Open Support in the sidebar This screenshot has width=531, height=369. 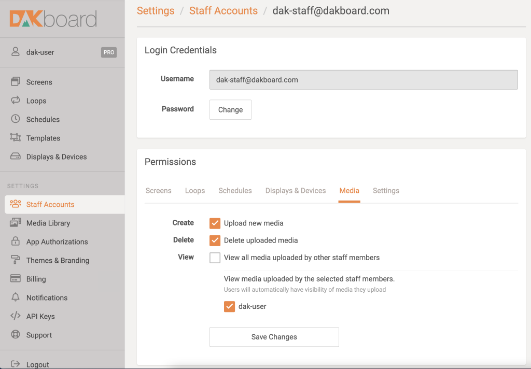(39, 334)
